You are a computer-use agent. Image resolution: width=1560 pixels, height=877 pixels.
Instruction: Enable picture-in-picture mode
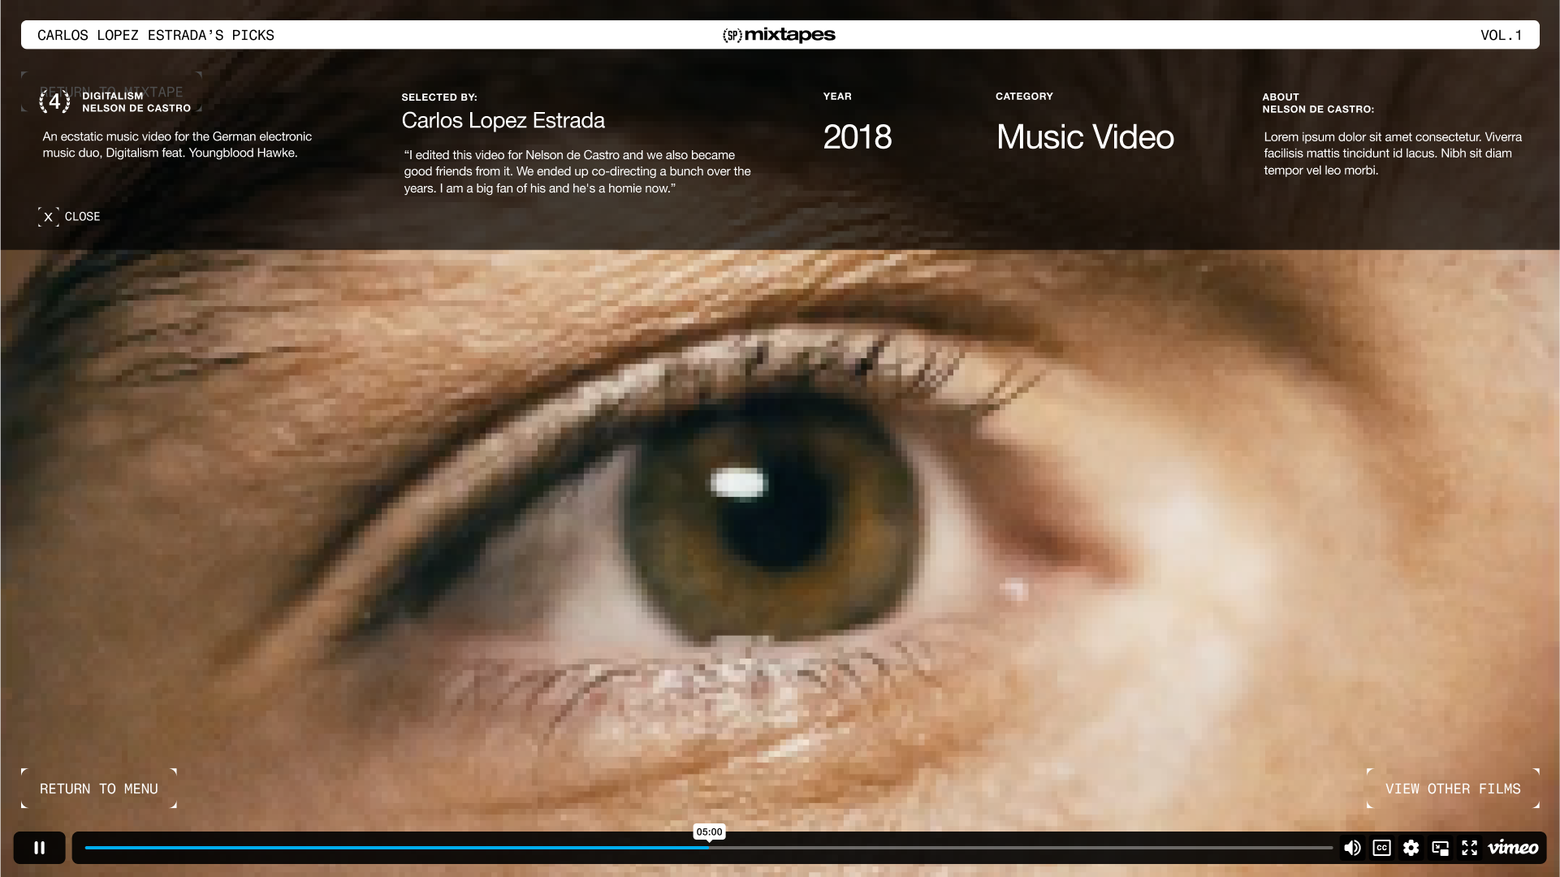1440,848
